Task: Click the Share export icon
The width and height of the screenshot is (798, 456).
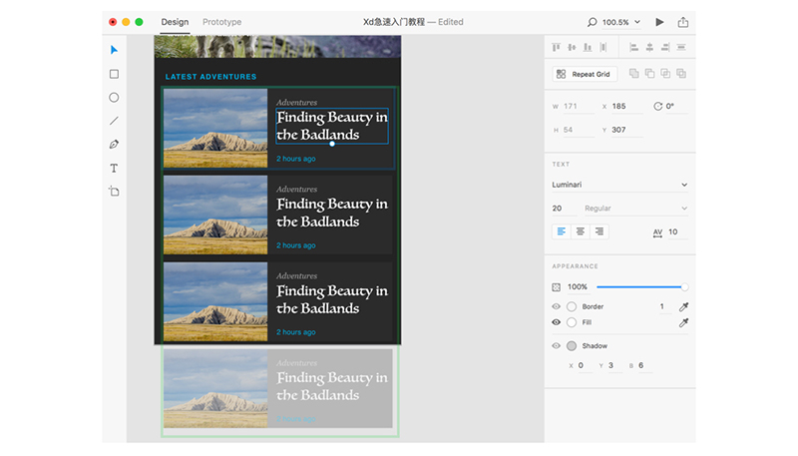Action: [x=683, y=22]
